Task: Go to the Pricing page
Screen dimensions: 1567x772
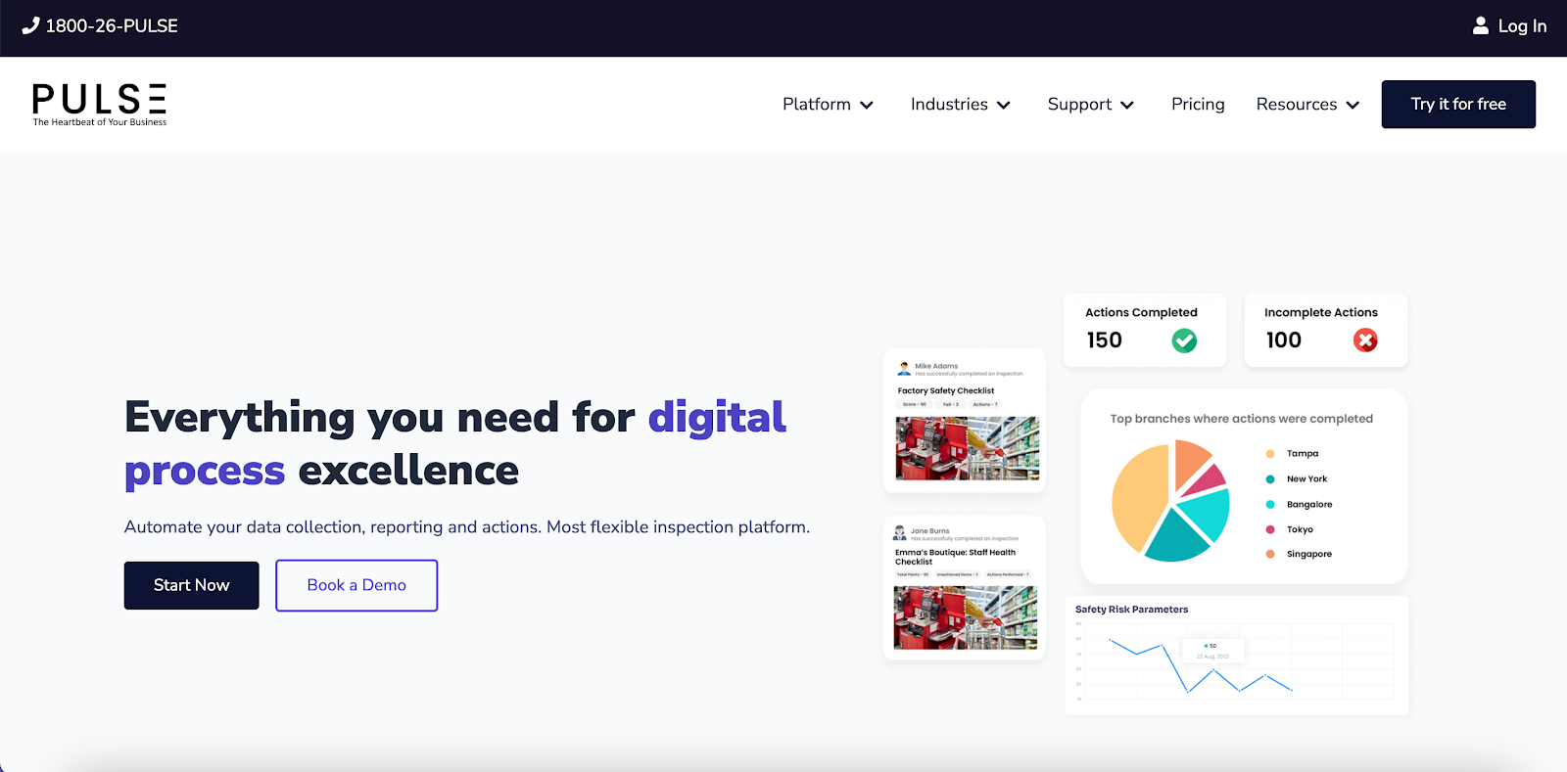Action: pyautogui.click(x=1198, y=104)
